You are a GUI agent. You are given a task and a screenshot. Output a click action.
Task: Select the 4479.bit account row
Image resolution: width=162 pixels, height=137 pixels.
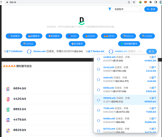point(50,119)
